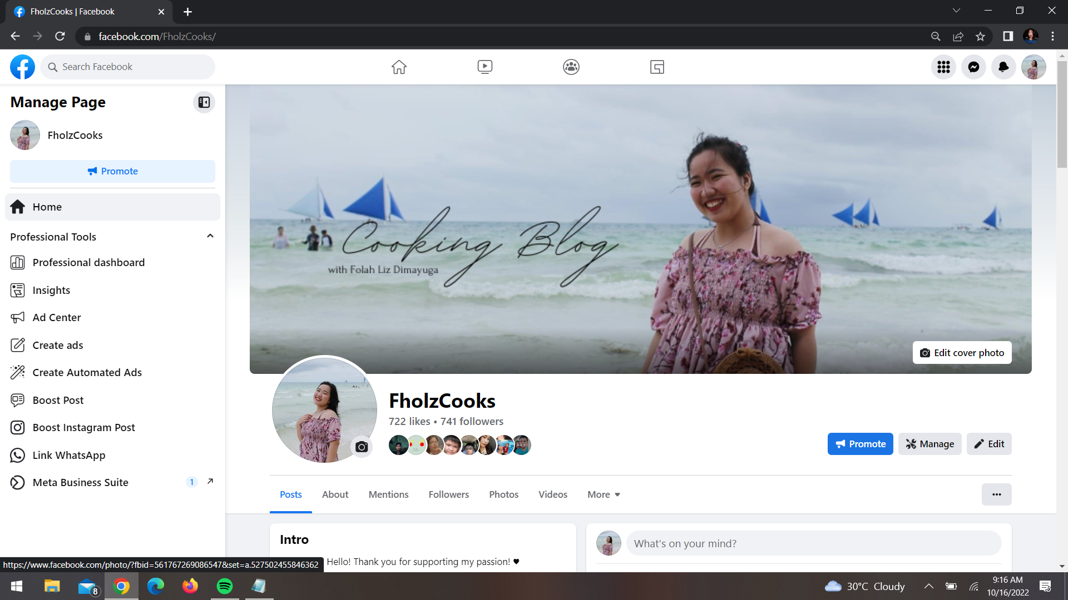Image resolution: width=1068 pixels, height=600 pixels.
Task: Expand the More tab dropdown
Action: (x=604, y=494)
